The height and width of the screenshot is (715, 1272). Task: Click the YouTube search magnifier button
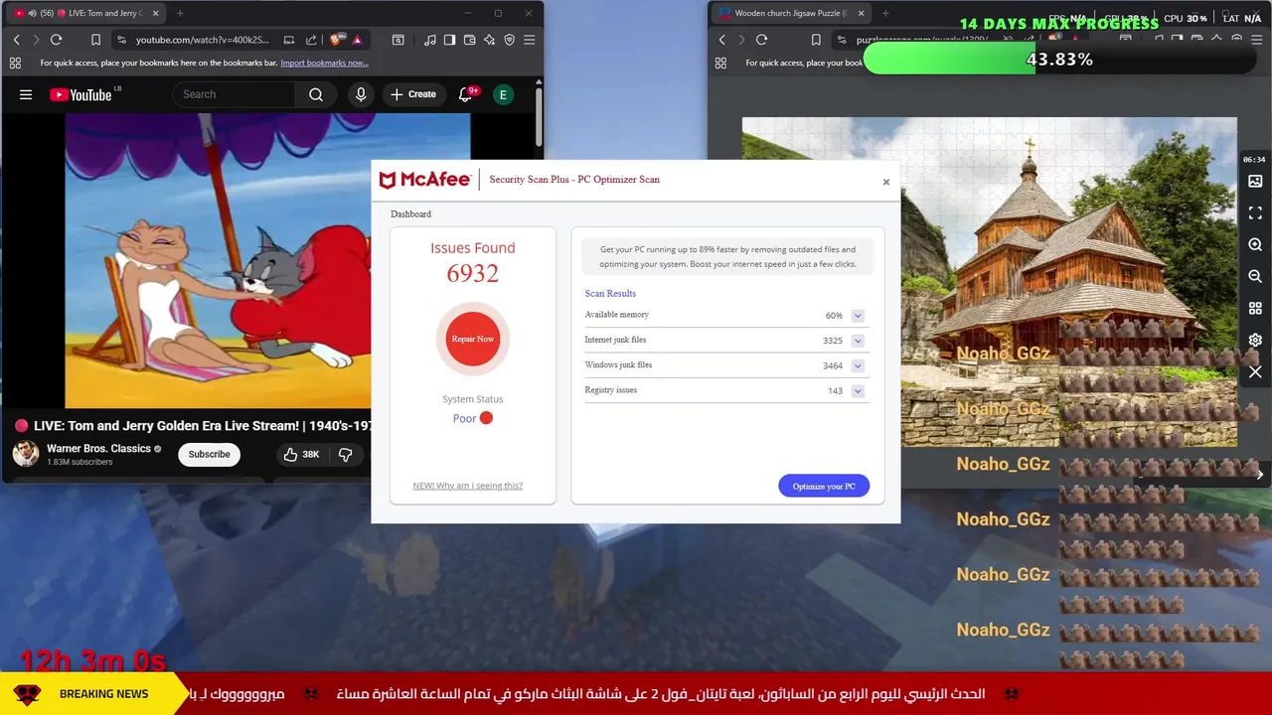click(316, 94)
